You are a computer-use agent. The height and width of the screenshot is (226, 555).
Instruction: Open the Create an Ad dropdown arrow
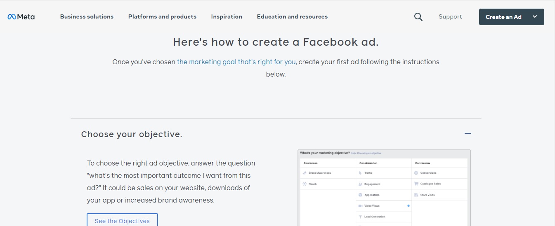pos(535,17)
